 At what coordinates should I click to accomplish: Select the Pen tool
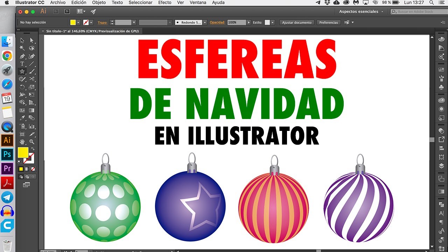point(22,56)
